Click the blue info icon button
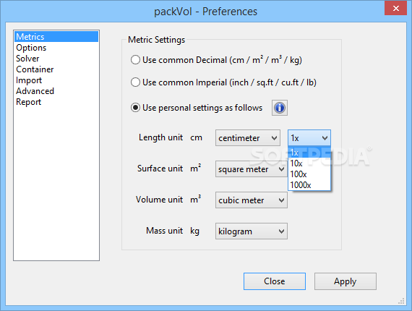The width and height of the screenshot is (412, 311). click(x=280, y=108)
